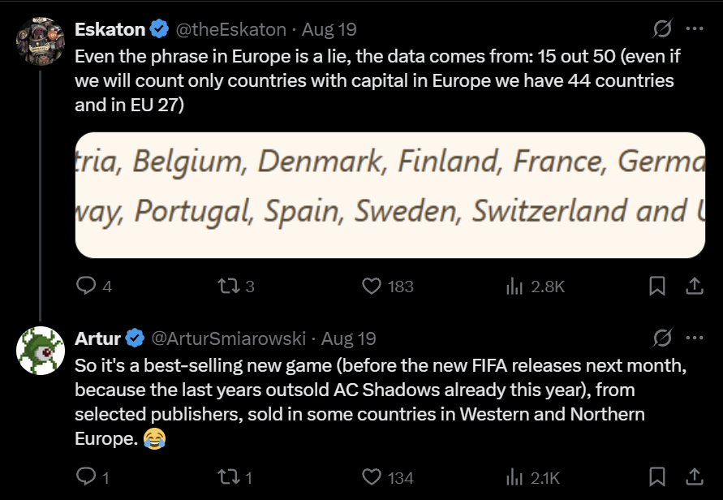This screenshot has width=723, height=500.
Task: Repost Artur's tweet
Action: 228,476
